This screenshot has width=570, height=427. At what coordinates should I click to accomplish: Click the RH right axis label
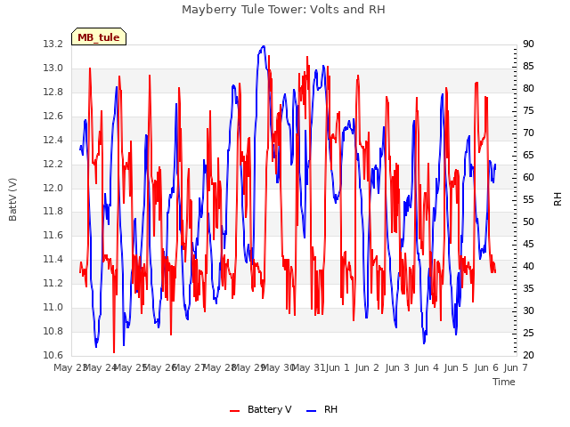[558, 199]
